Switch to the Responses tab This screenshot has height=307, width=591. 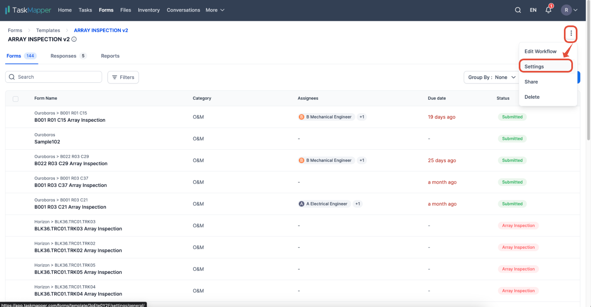(69, 56)
